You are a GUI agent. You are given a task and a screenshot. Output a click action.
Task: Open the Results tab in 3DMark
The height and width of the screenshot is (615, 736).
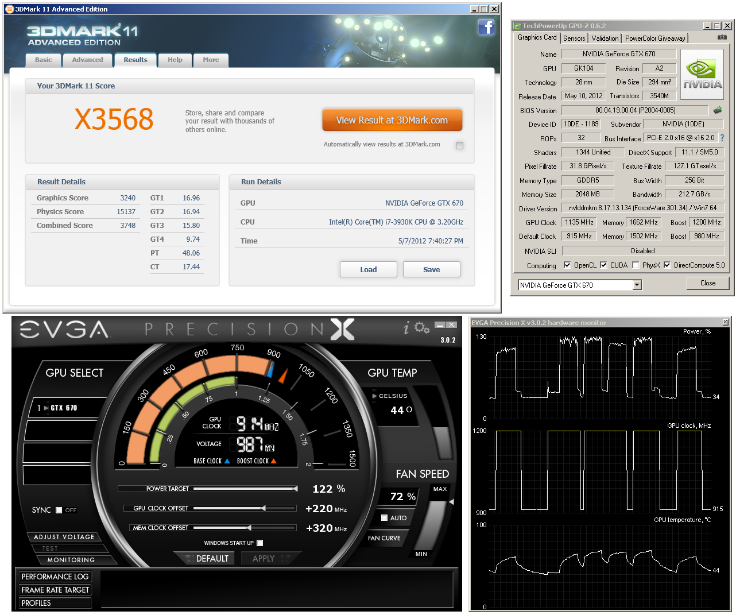[135, 60]
